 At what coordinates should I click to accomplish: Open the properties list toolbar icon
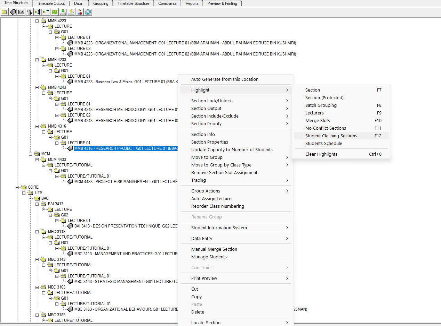click(x=21, y=12)
